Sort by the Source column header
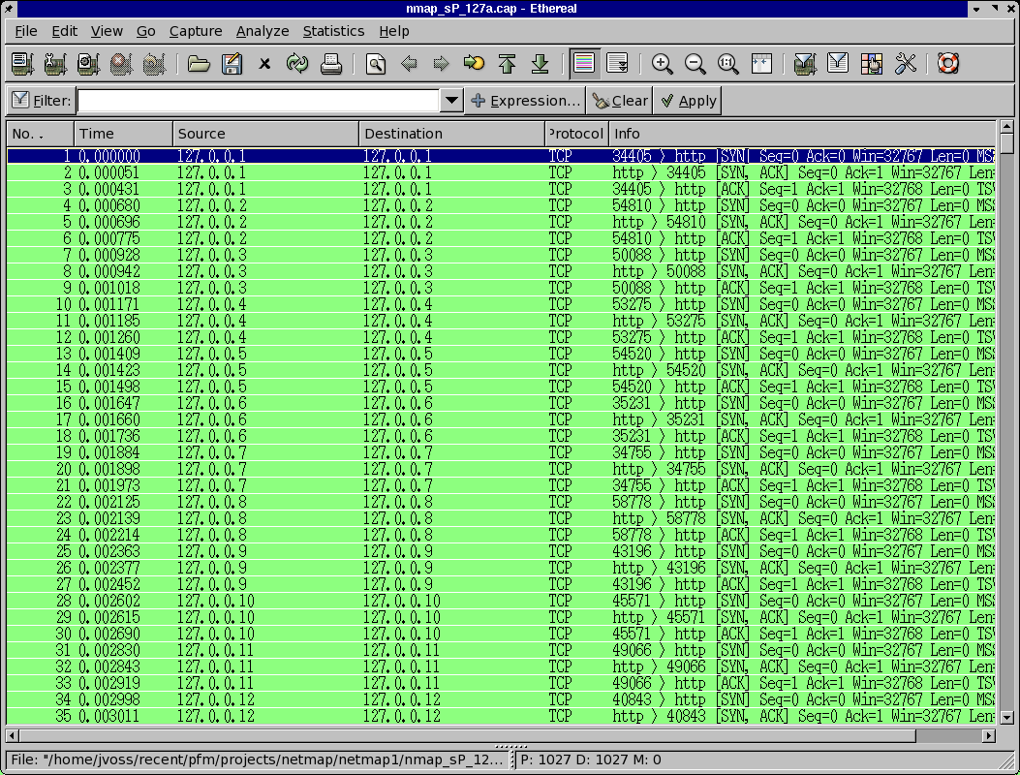Screen dimensions: 1020x775 coord(266,134)
